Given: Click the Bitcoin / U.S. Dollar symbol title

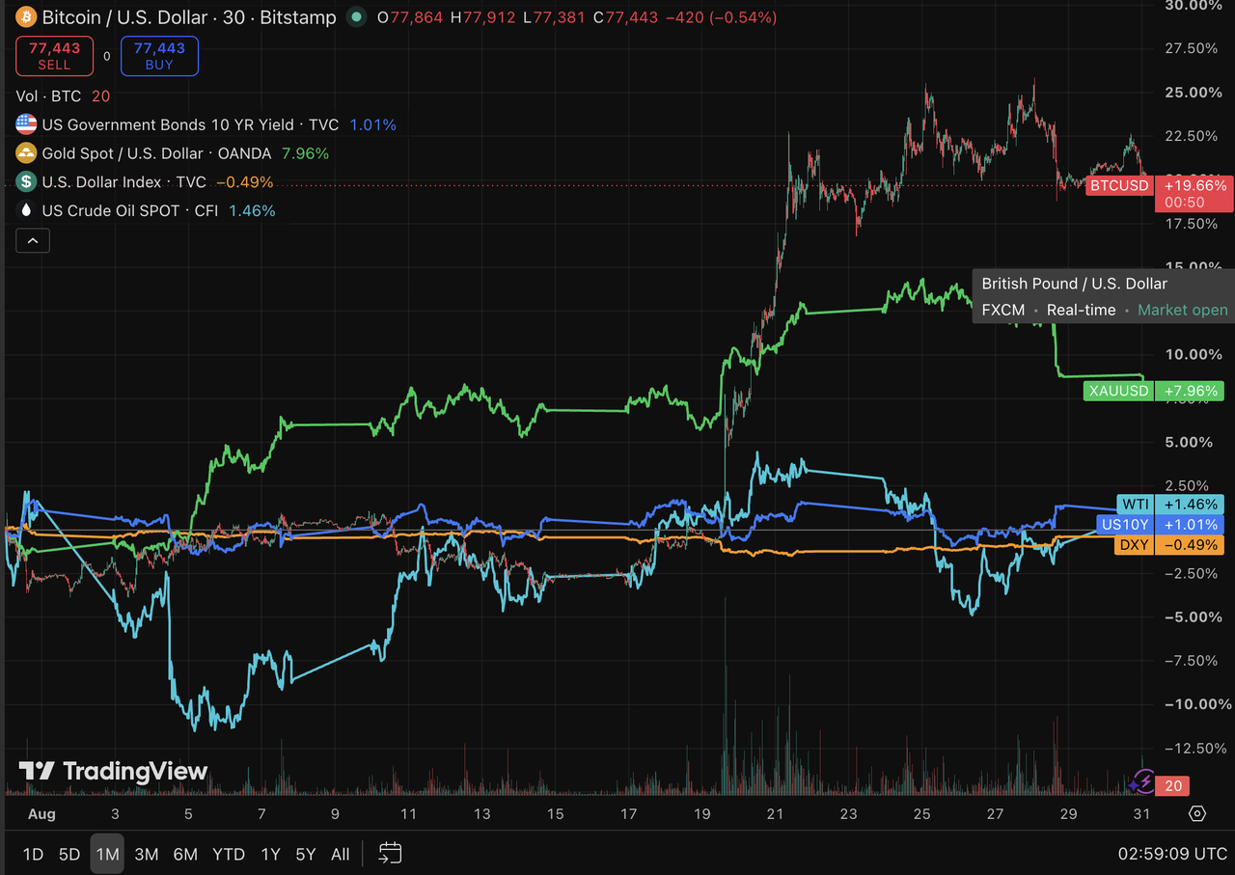Looking at the screenshot, I should (x=189, y=17).
